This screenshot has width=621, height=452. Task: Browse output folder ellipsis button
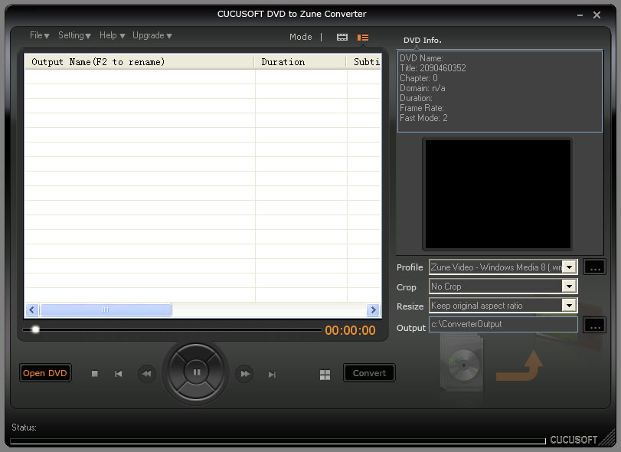595,326
